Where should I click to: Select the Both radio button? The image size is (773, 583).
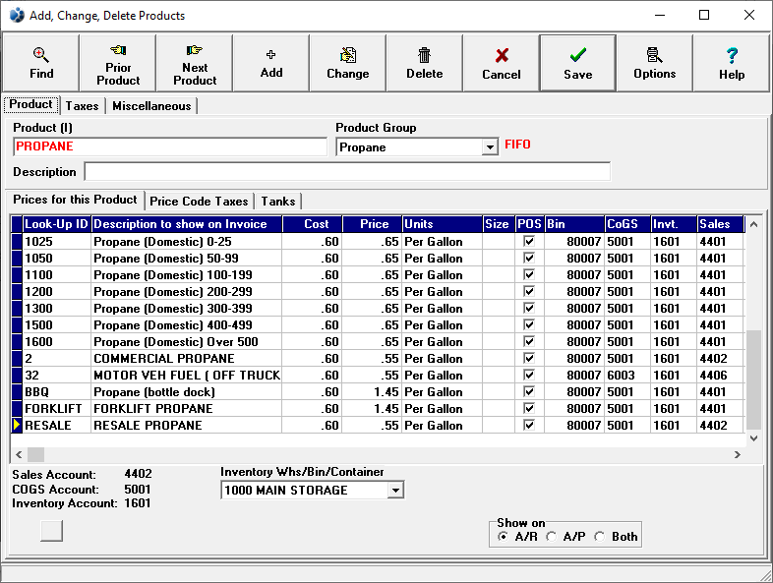tap(601, 537)
